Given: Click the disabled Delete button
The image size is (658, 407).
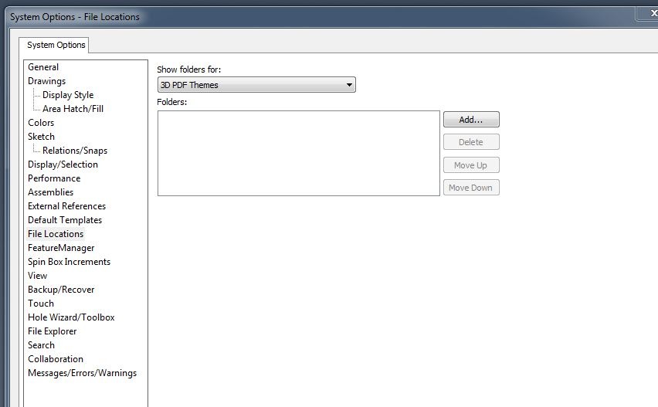Looking at the screenshot, I should (x=471, y=142).
